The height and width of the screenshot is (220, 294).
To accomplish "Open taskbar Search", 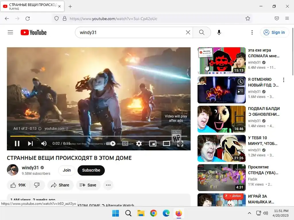I will pyautogui.click(x=128, y=213).
